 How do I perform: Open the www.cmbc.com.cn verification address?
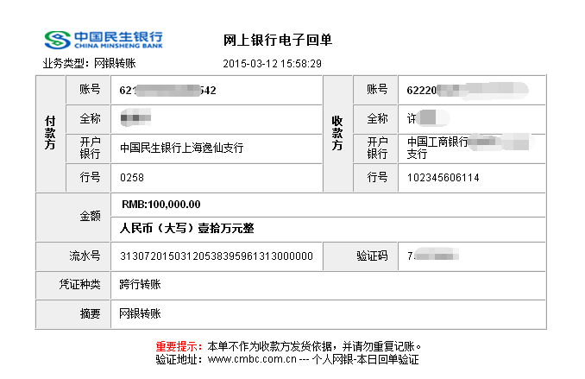coord(252,360)
